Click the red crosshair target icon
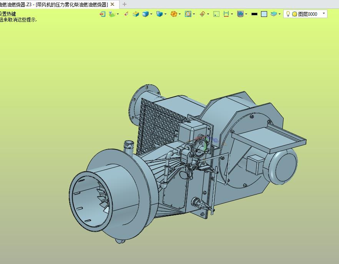The height and width of the screenshot is (264, 339). click(x=202, y=14)
